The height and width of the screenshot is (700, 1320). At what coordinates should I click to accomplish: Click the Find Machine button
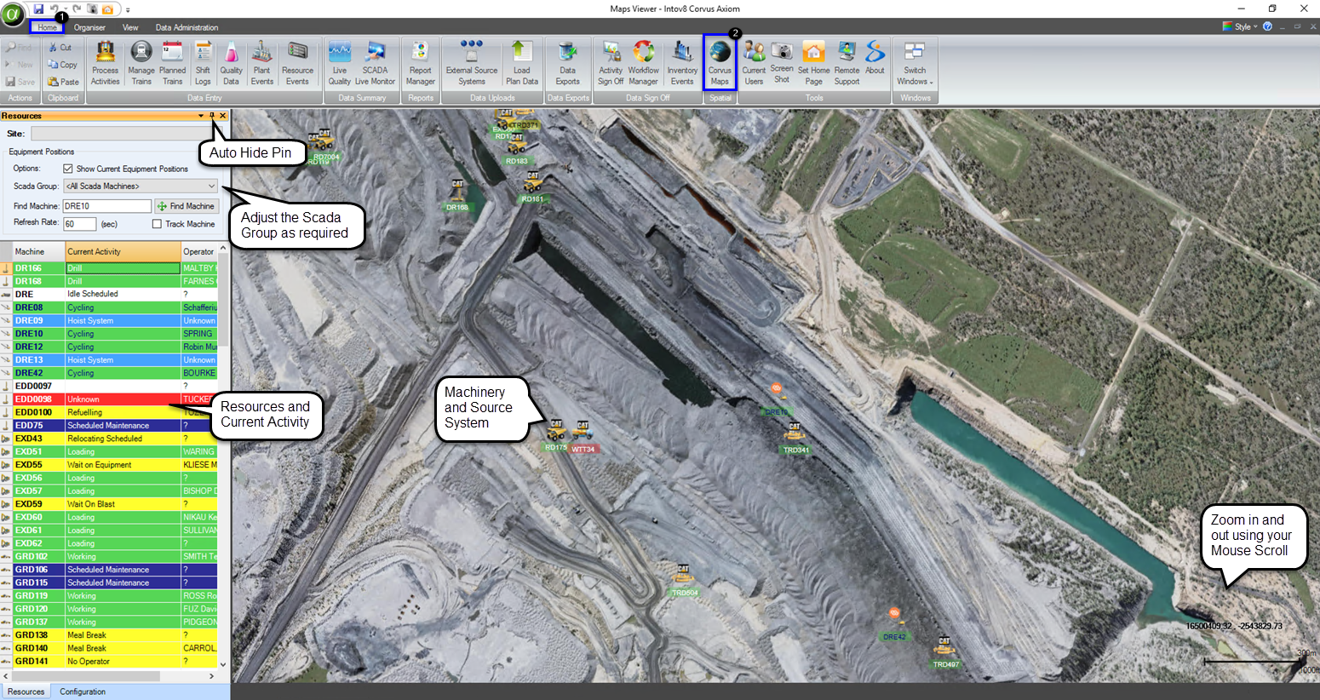pos(187,206)
